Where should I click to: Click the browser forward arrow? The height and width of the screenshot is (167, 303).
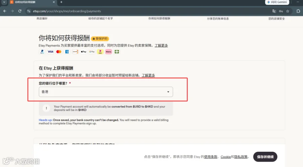coord(12,11)
